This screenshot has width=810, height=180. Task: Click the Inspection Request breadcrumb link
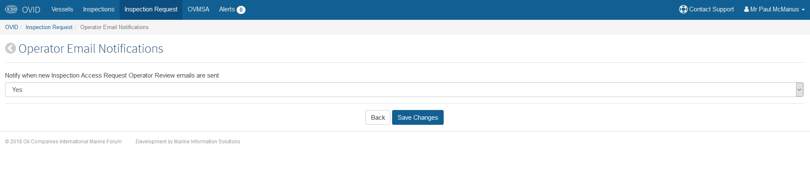click(x=49, y=27)
